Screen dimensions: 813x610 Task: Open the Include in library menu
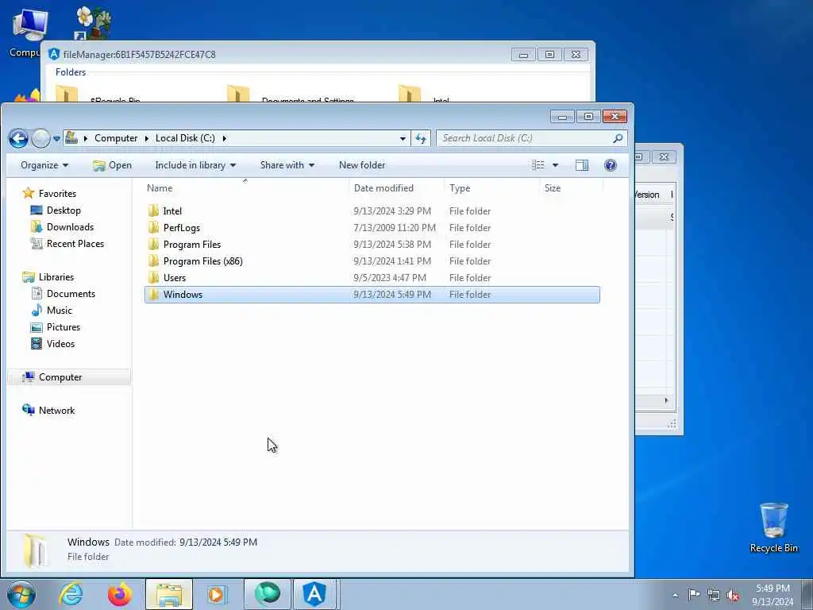pyautogui.click(x=195, y=165)
